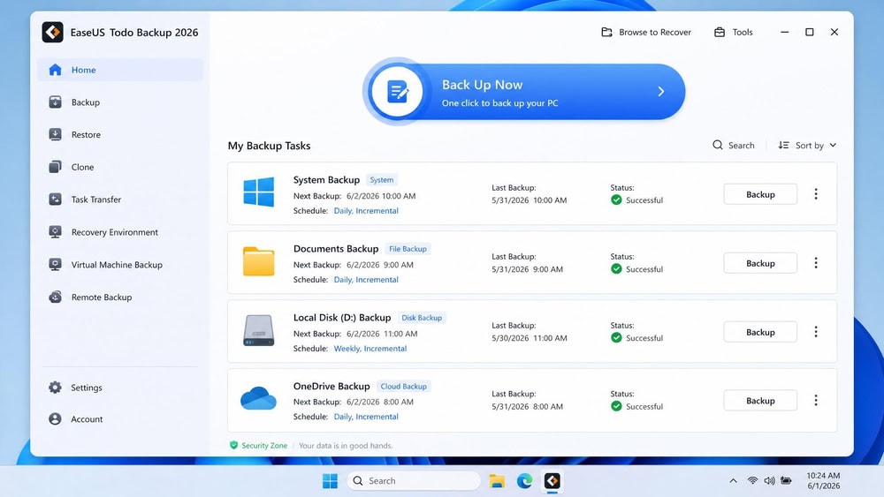Viewport: 884px width, 497px height.
Task: Click the battery tray icon
Action: pos(787,481)
